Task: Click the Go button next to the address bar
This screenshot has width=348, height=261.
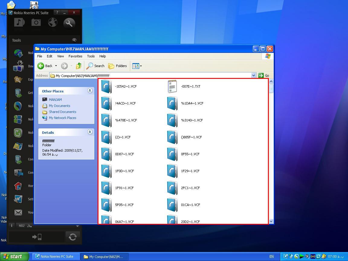Action: coord(264,76)
